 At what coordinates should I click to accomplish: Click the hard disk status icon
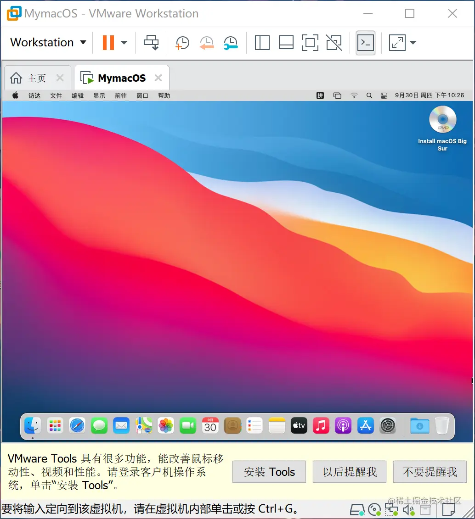coord(357,510)
